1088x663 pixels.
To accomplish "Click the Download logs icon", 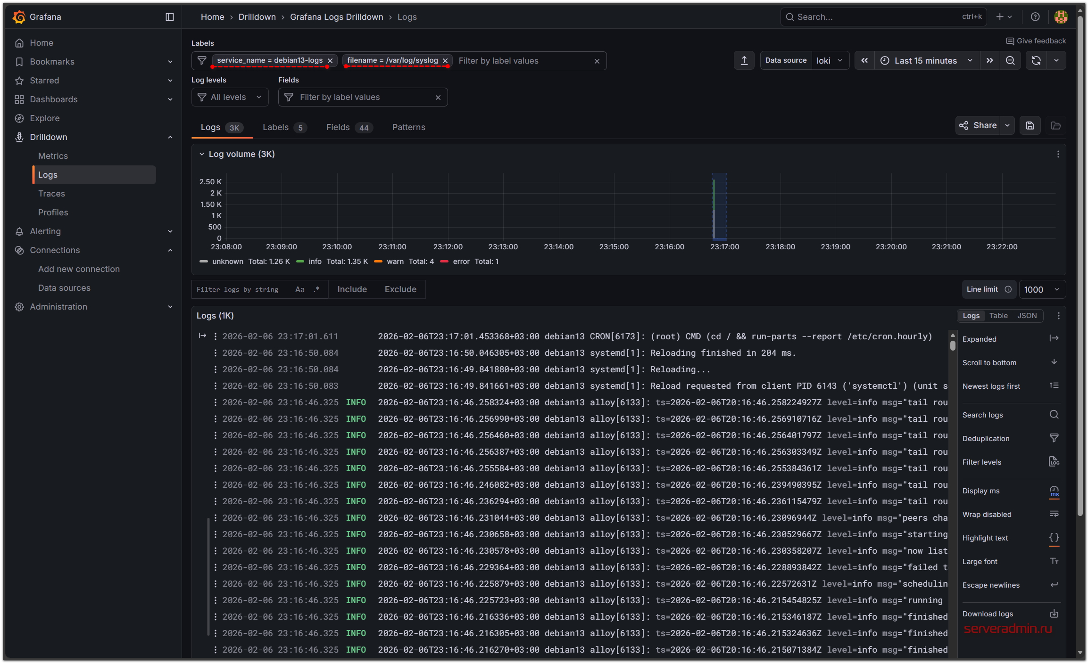I will 1054,614.
